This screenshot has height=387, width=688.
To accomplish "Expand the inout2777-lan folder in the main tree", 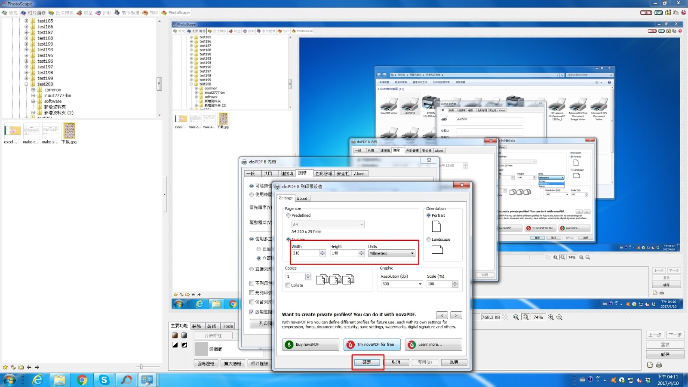I will click(33, 95).
